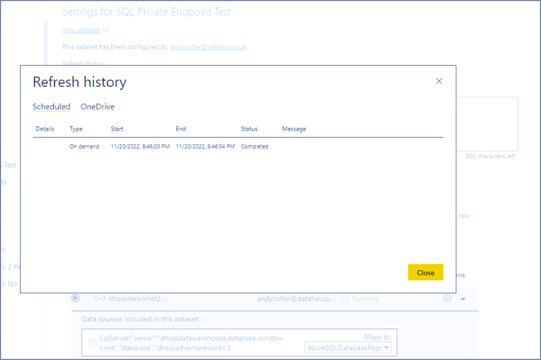
Task: Select the end time 8:46:34 PM cell
Action: point(205,147)
